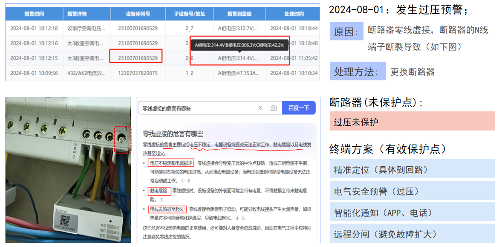This screenshot has width=502, height=247.
Task: Click the 设备序列号 column header
Action: [138, 14]
